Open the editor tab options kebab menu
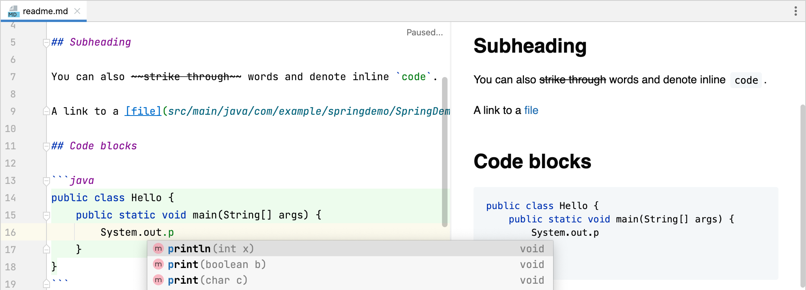Image resolution: width=806 pixels, height=290 pixels. (796, 11)
